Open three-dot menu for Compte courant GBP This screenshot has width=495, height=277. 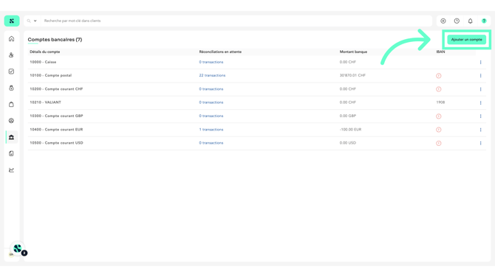pos(480,116)
